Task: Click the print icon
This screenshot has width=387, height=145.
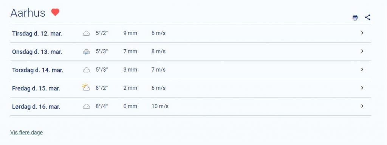Action: point(355,17)
